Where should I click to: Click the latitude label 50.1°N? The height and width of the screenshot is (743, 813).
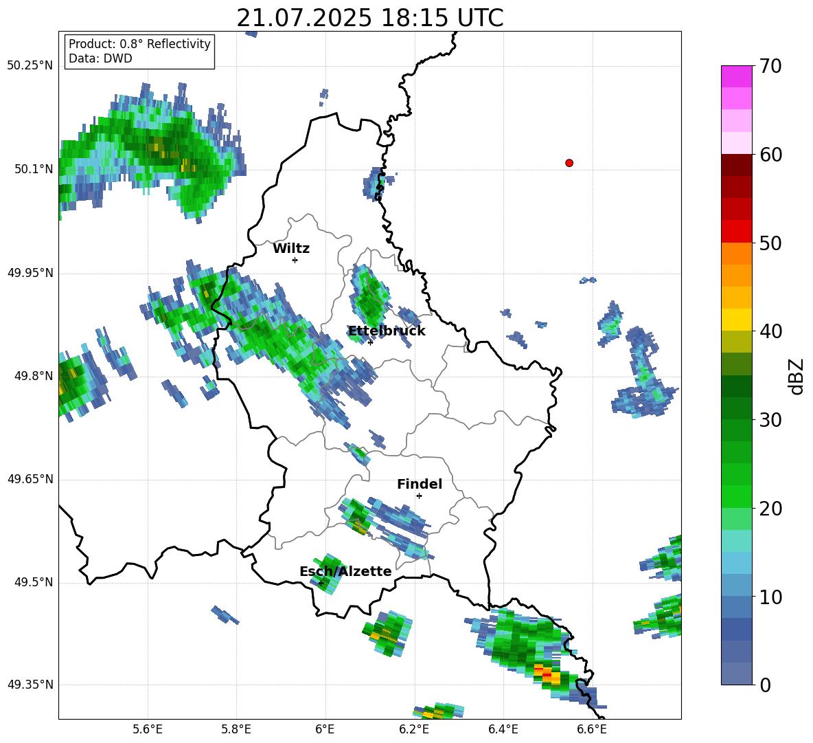click(34, 170)
